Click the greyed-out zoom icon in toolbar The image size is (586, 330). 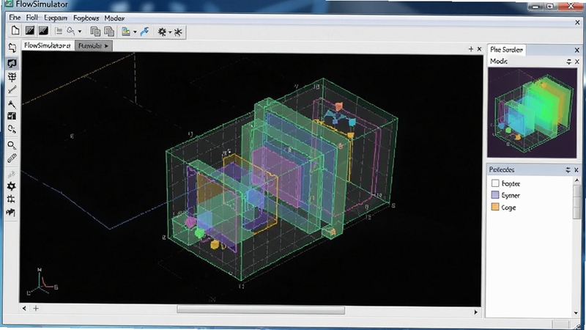click(70, 31)
